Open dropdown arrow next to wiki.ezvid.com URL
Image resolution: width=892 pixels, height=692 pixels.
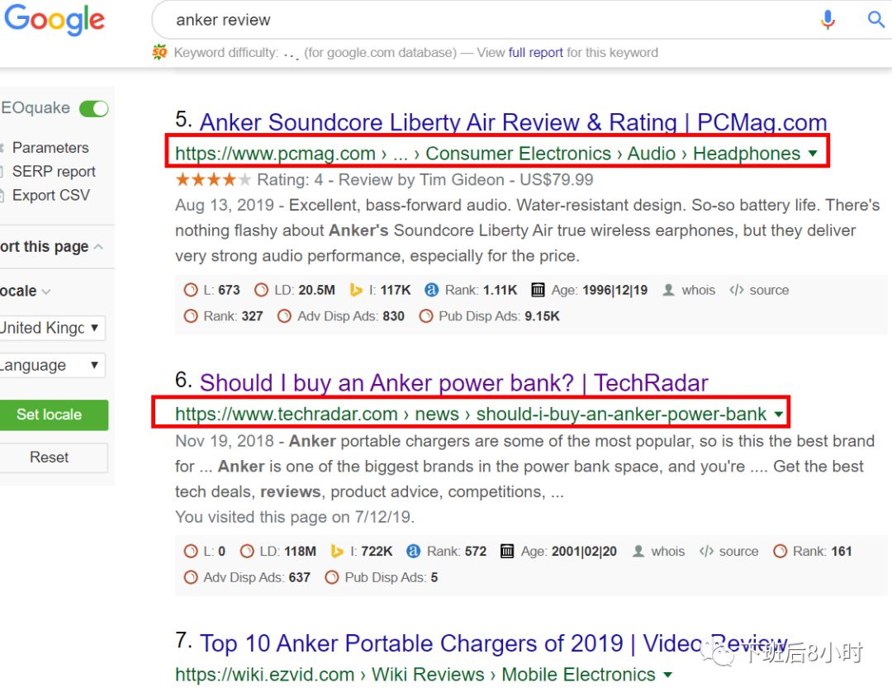pyautogui.click(x=668, y=675)
